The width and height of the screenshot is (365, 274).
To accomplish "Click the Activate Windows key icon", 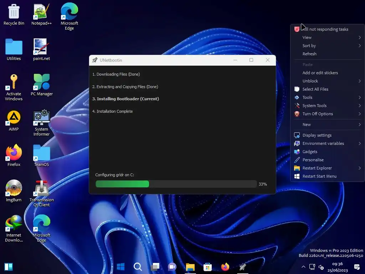I will pos(14,87).
